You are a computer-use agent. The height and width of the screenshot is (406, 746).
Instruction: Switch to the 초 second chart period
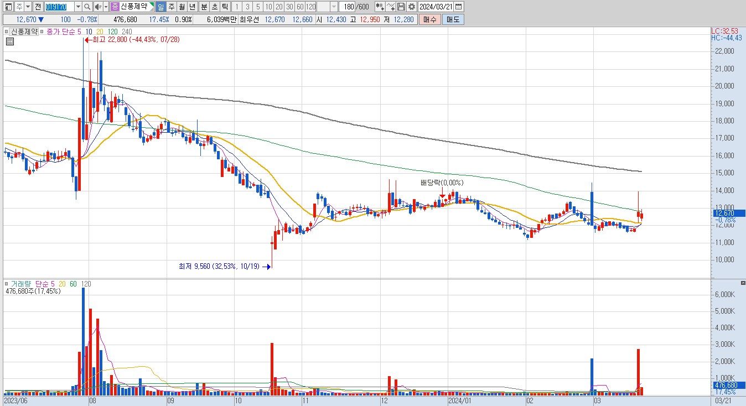click(214, 7)
